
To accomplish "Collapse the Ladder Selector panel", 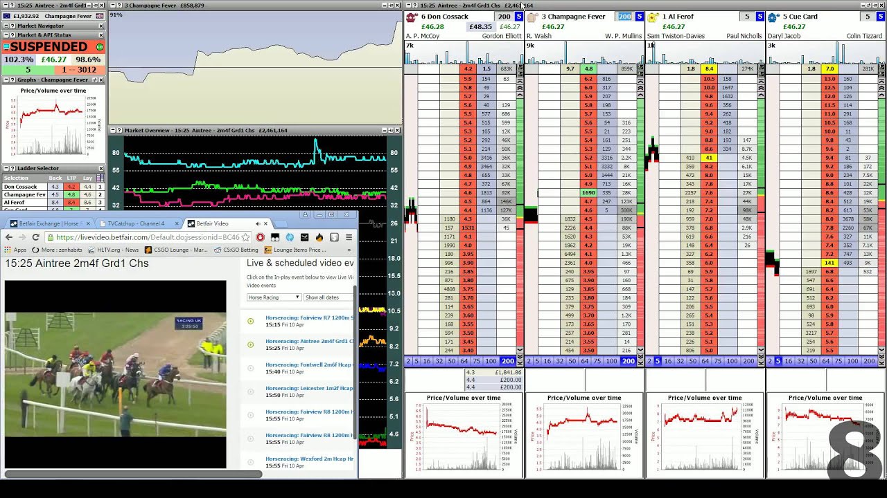I will click(x=6, y=168).
